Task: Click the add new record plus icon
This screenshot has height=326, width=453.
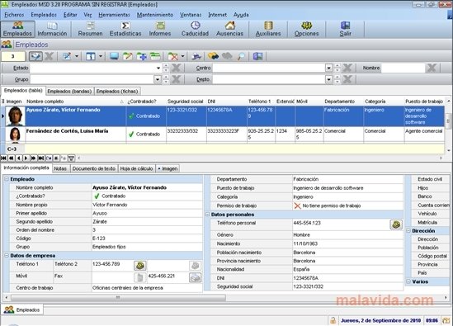Action: (x=142, y=56)
